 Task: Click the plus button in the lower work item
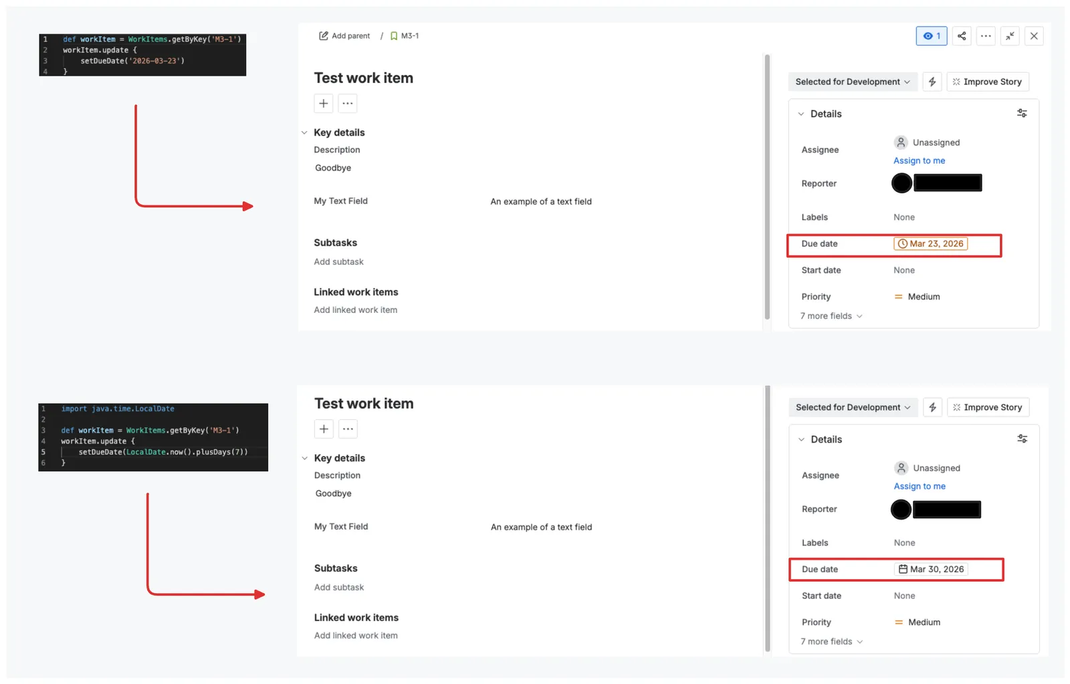(x=324, y=429)
